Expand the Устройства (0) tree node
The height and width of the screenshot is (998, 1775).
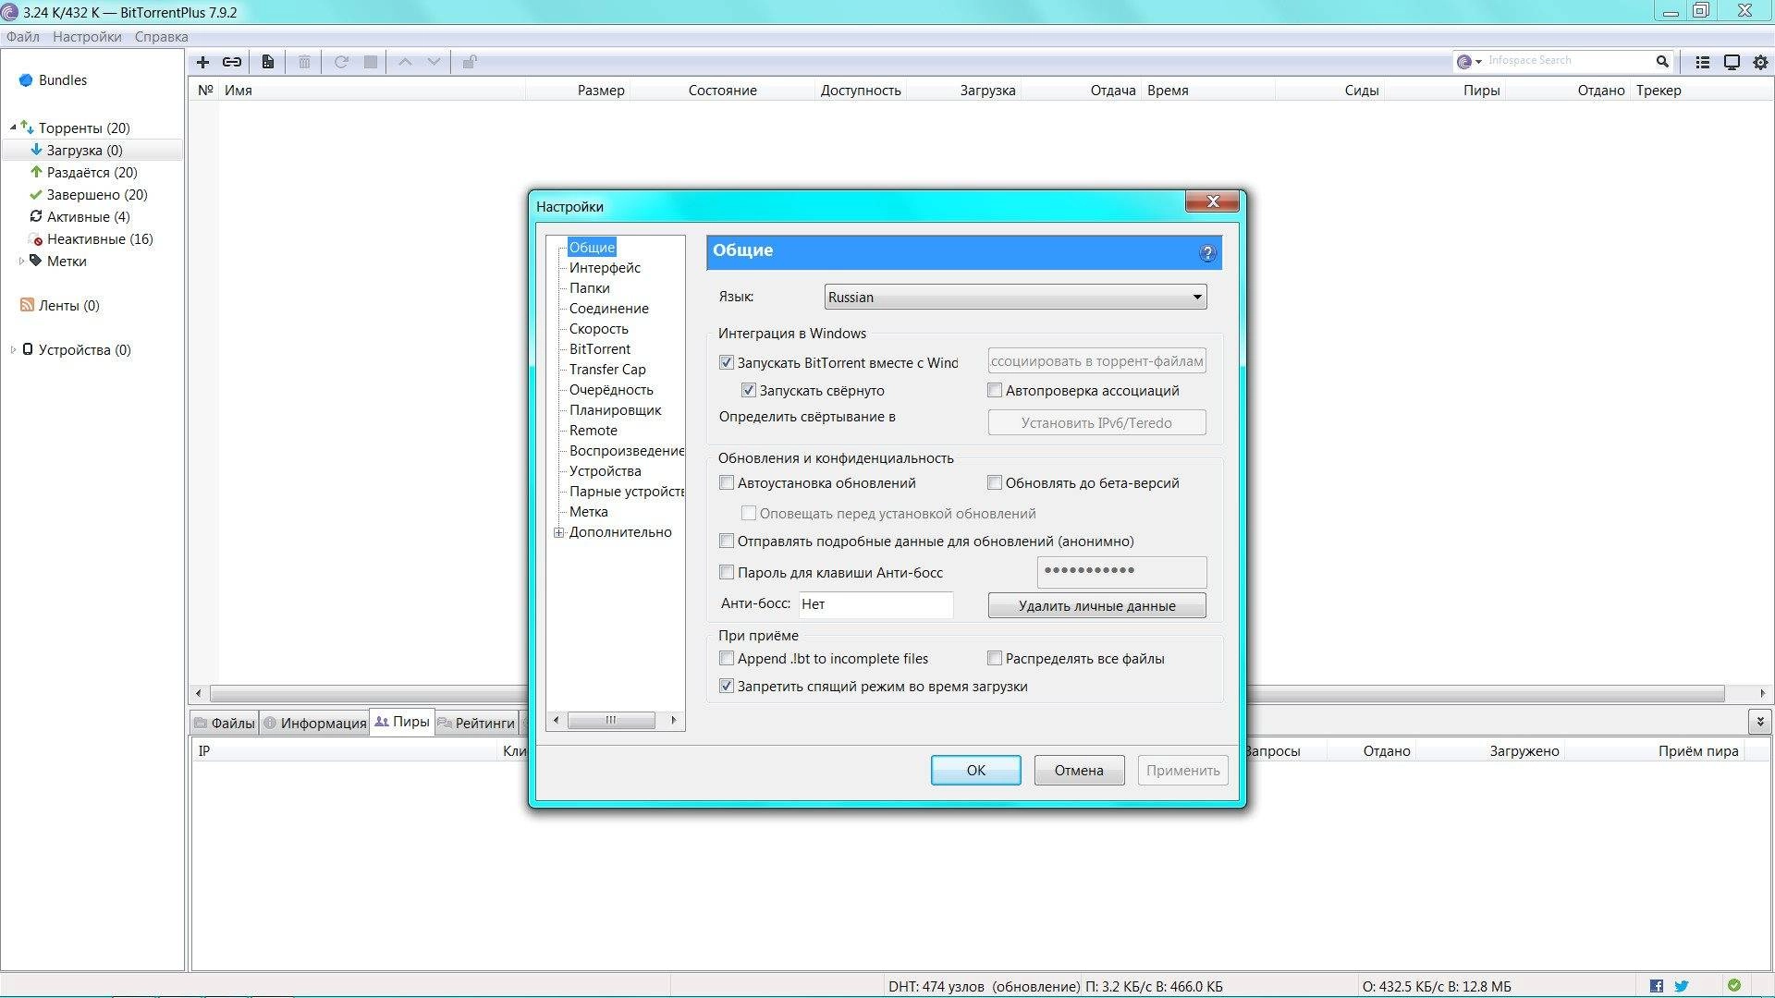click(13, 349)
